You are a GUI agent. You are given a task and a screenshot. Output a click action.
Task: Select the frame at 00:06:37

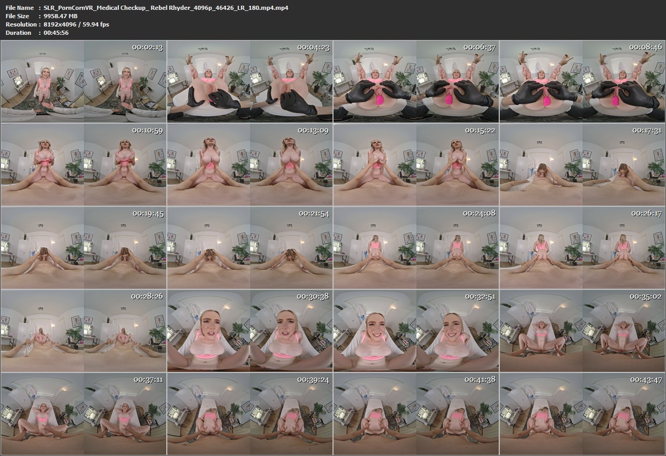tap(416, 82)
